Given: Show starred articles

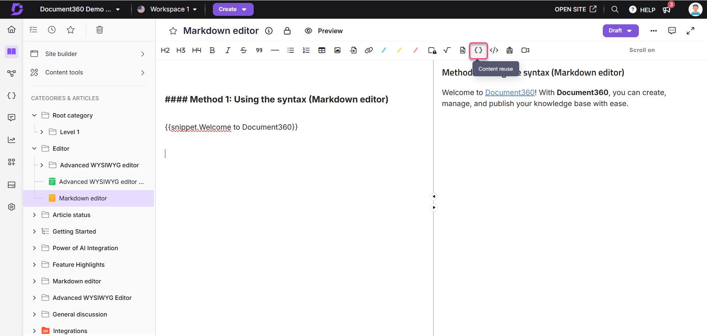Looking at the screenshot, I should click(71, 30).
